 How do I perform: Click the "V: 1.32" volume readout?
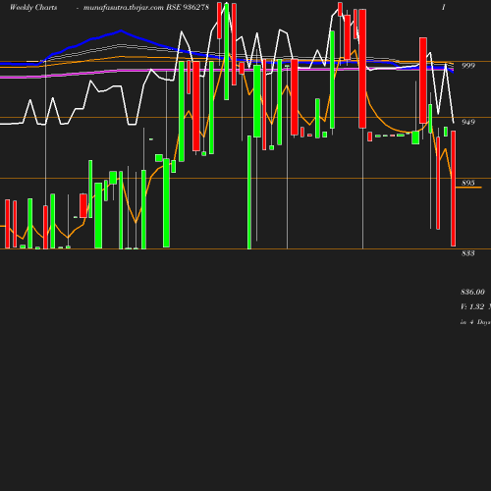472,306
